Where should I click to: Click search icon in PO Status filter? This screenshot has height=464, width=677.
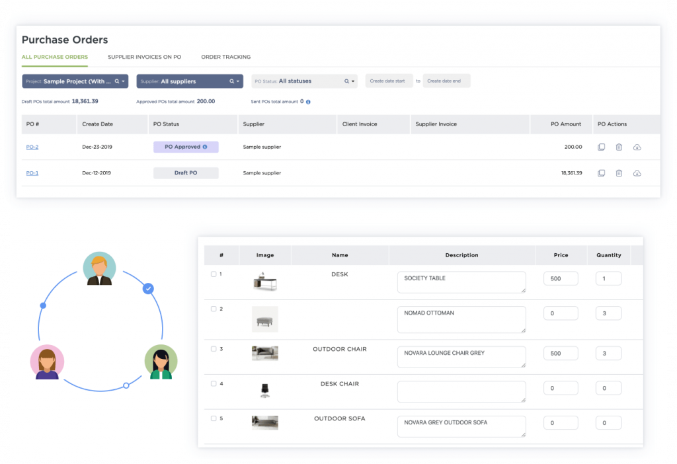coord(346,81)
